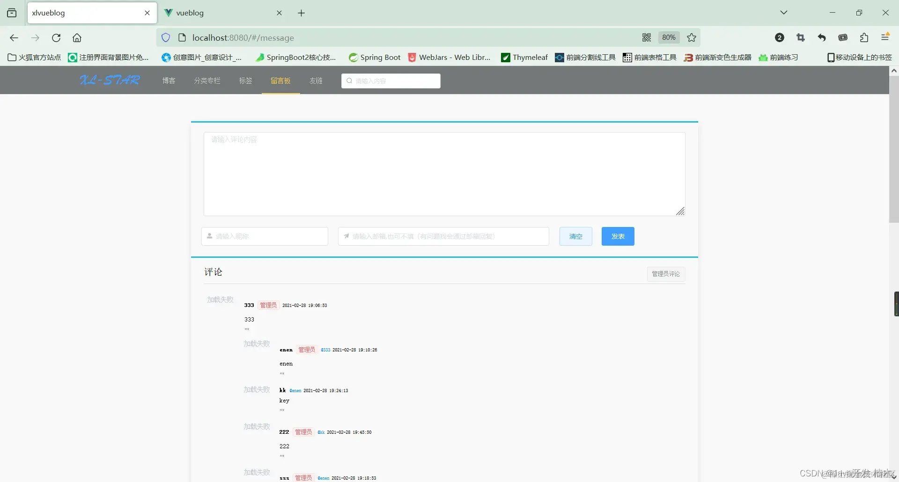Open a new browser tab
Viewport: 899px width, 482px height.
point(302,13)
